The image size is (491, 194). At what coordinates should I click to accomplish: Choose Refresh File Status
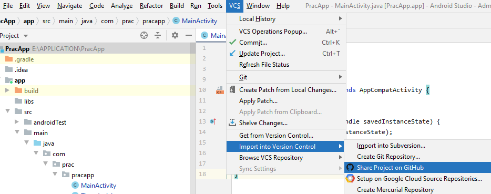tap(286, 65)
